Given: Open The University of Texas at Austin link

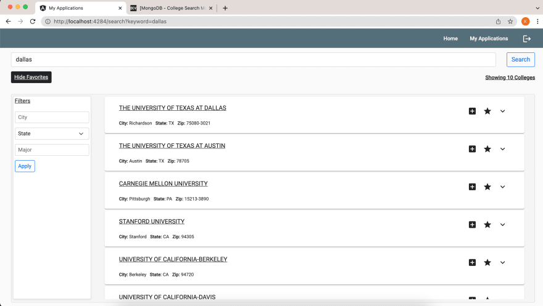Looking at the screenshot, I should tap(172, 146).
